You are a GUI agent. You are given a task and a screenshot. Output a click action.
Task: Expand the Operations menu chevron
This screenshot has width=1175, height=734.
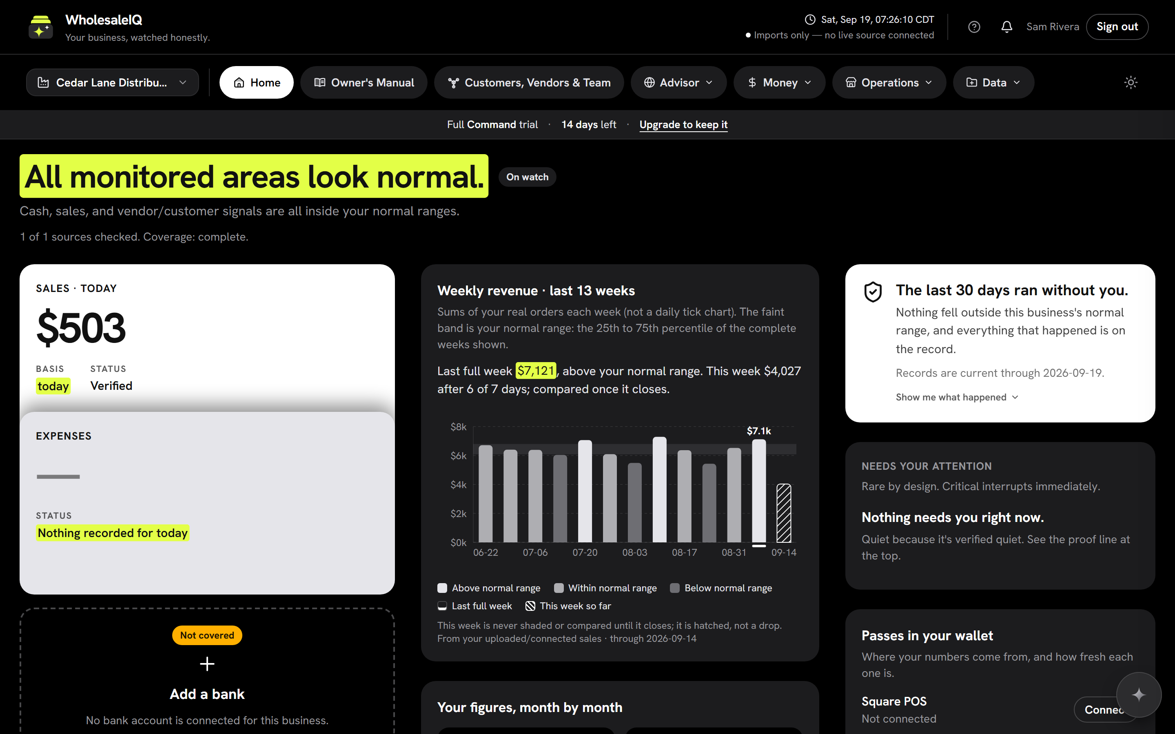click(x=928, y=82)
